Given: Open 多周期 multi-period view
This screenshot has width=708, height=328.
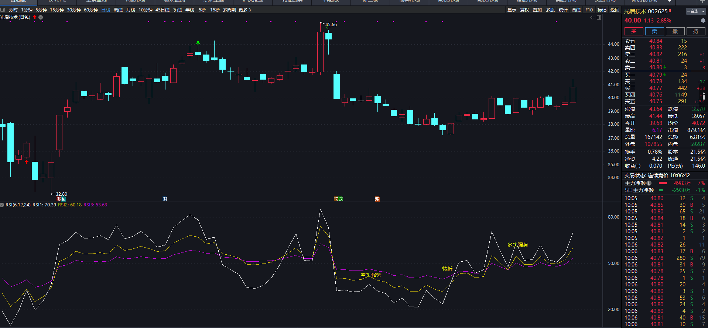Looking at the screenshot, I should (229, 10).
